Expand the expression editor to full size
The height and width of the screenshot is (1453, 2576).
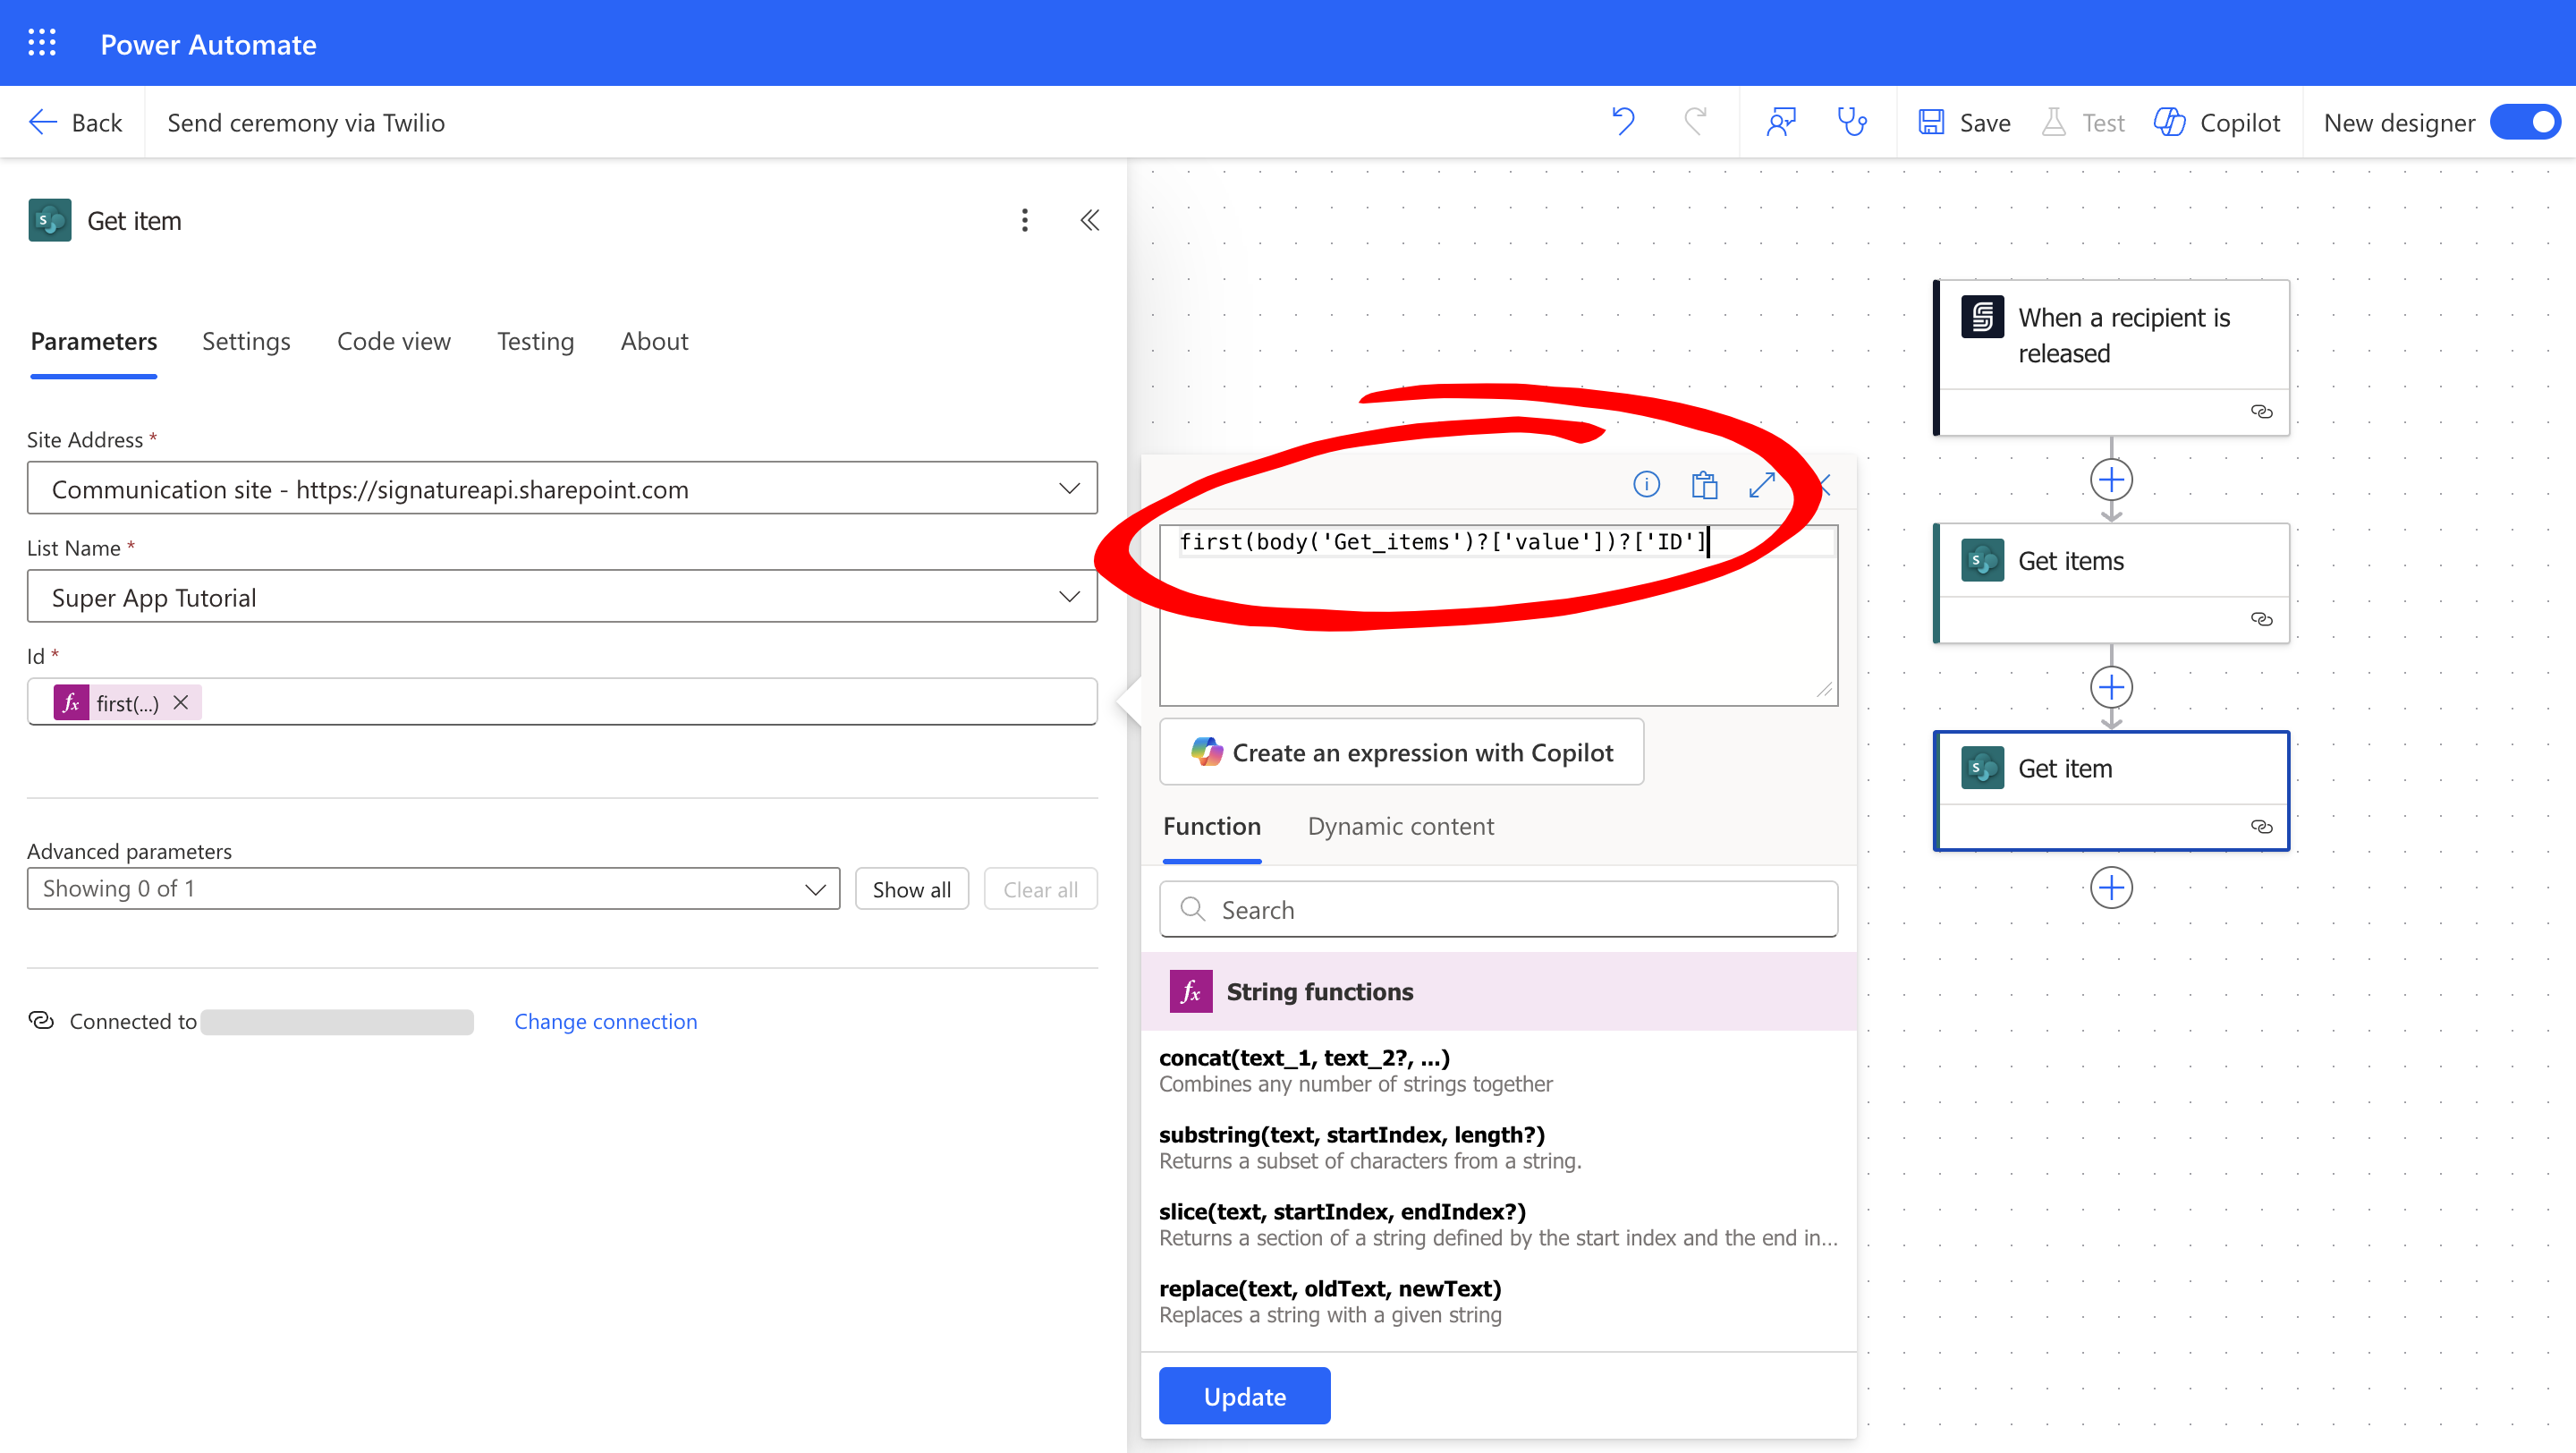[x=1762, y=485]
